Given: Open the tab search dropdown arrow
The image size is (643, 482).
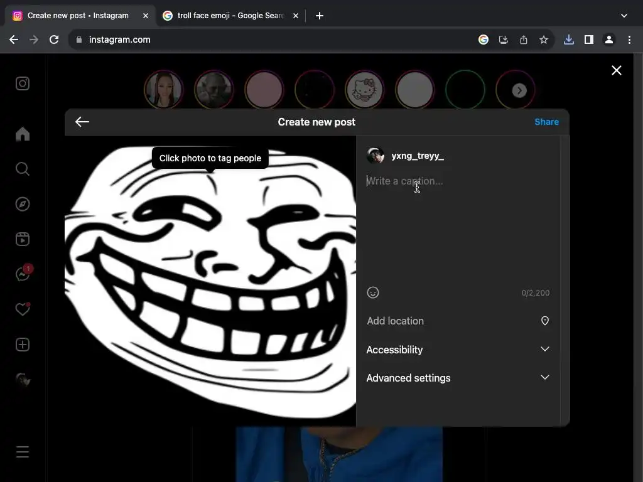Looking at the screenshot, I should pyautogui.click(x=624, y=16).
